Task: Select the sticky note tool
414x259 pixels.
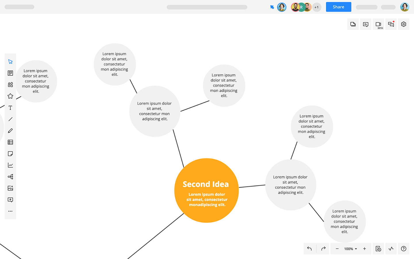Action: [10, 154]
